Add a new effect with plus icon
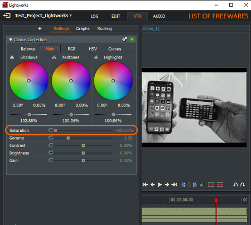Viewport: 251px width, 225px height. coord(40,28)
